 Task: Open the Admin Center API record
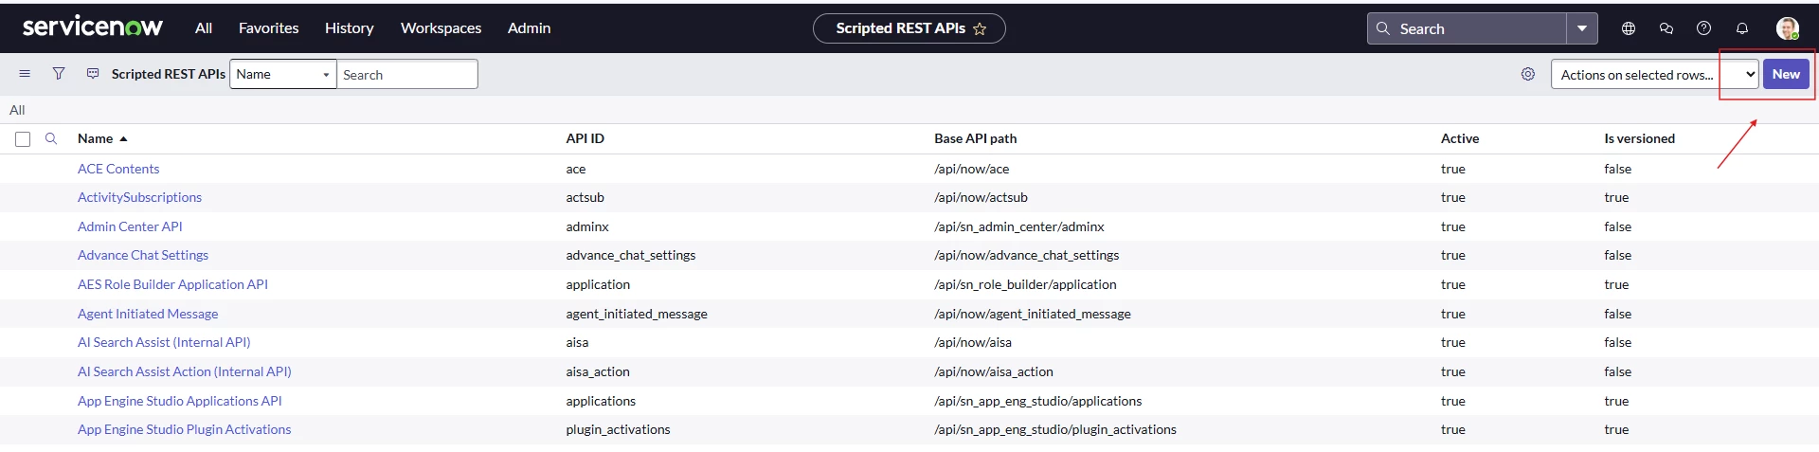[130, 226]
